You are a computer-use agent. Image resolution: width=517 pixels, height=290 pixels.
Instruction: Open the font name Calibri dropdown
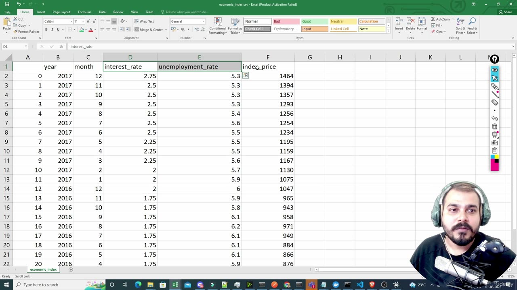71,21
